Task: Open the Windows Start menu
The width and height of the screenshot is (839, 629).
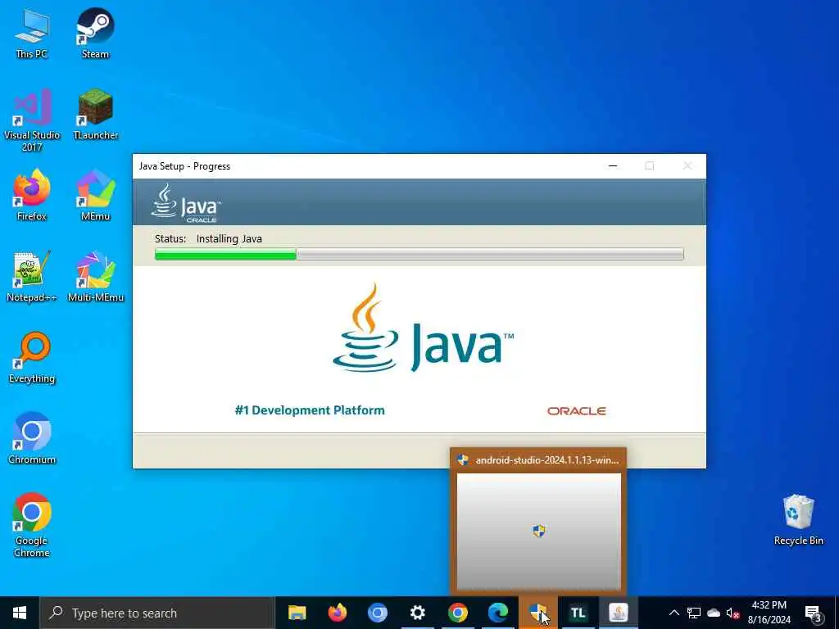Action: [x=20, y=613]
